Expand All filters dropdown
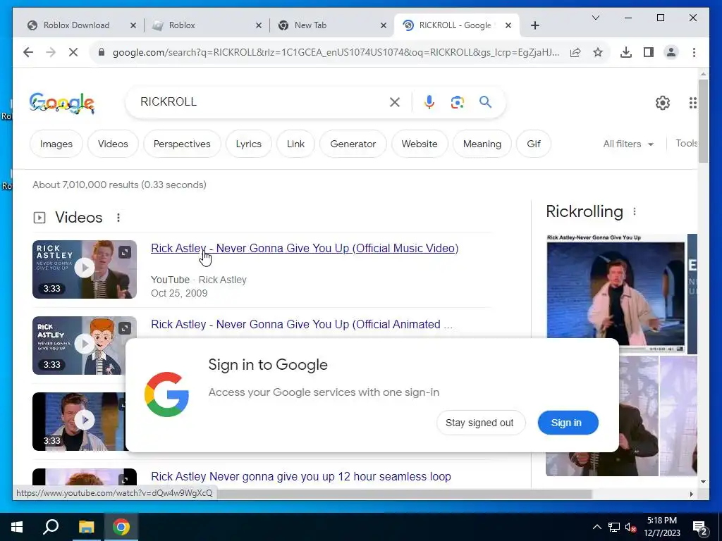 point(628,144)
